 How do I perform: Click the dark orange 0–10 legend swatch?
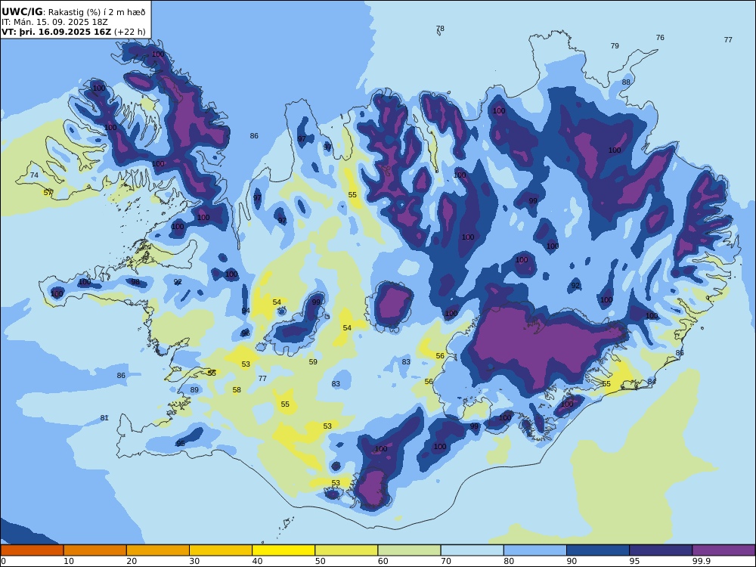tap(32, 550)
